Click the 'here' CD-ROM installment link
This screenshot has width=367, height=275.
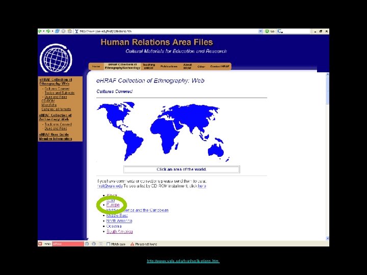pos(202,186)
